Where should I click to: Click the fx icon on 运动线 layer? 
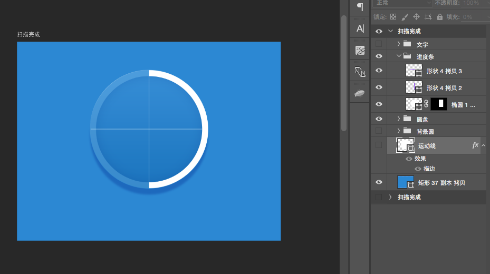(x=475, y=145)
